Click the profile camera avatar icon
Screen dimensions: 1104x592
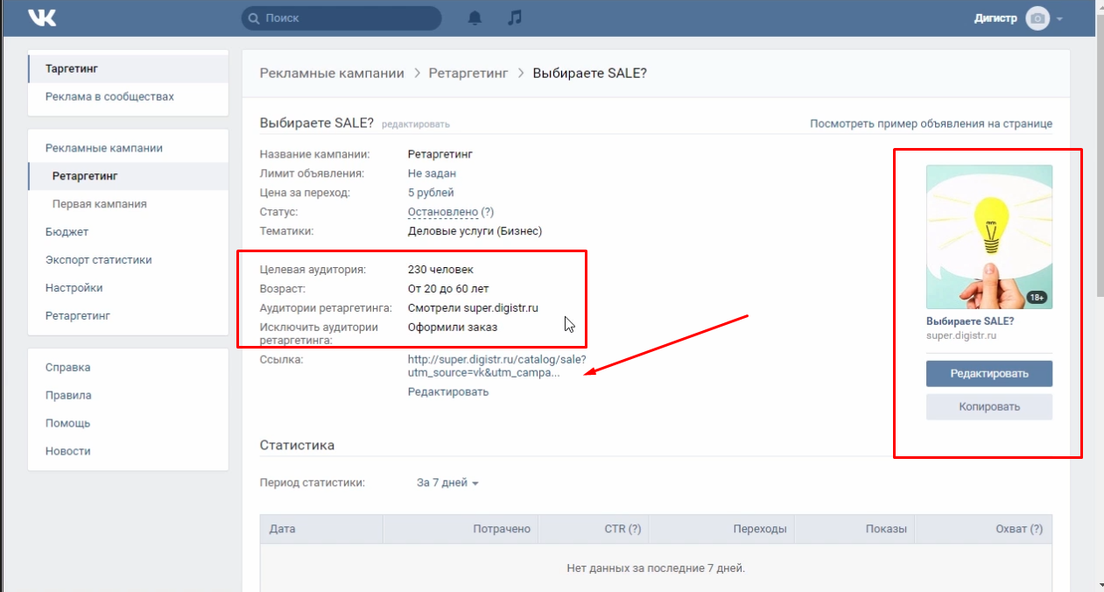1037,18
